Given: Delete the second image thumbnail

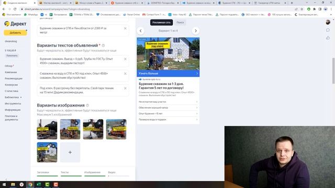Looking at the screenshot, I should [x=76, y=123].
